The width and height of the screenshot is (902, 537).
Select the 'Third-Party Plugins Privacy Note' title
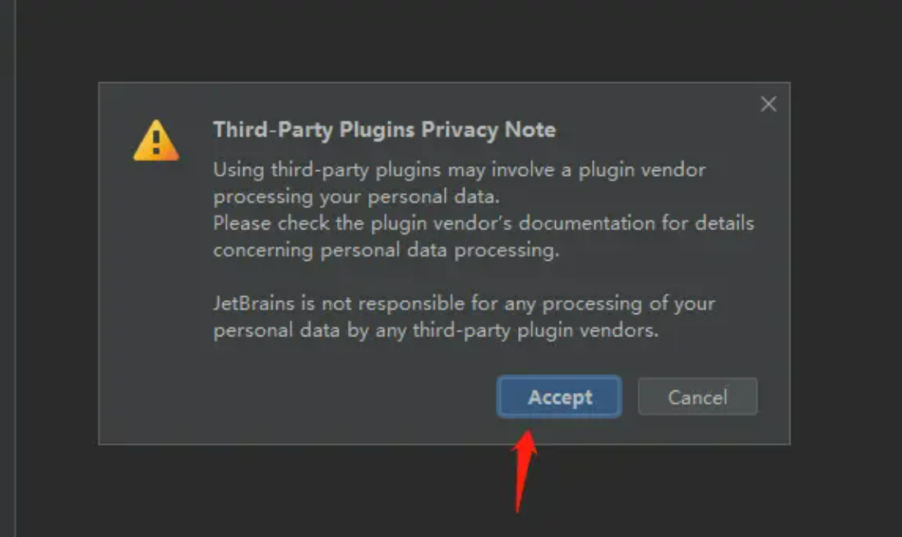384,130
